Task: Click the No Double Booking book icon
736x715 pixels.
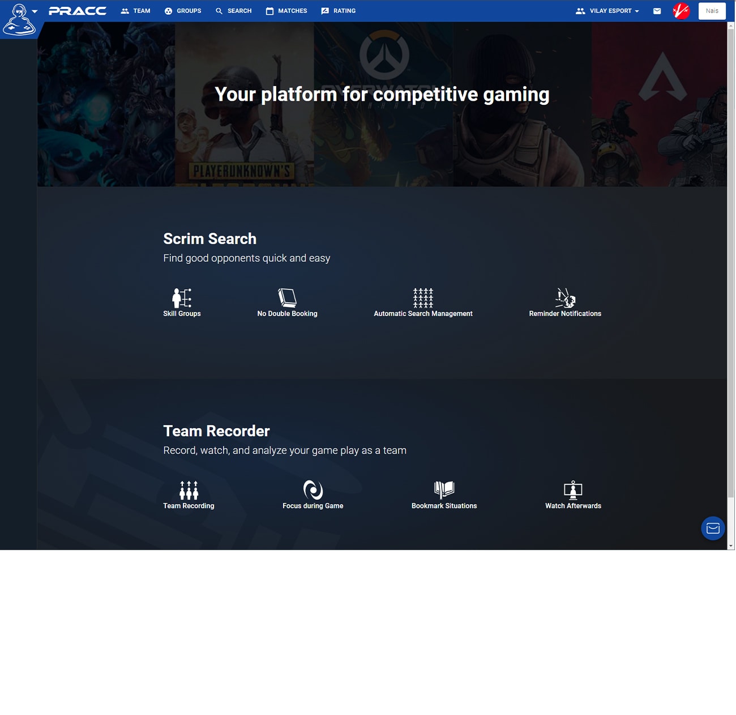Action: pyautogui.click(x=287, y=297)
